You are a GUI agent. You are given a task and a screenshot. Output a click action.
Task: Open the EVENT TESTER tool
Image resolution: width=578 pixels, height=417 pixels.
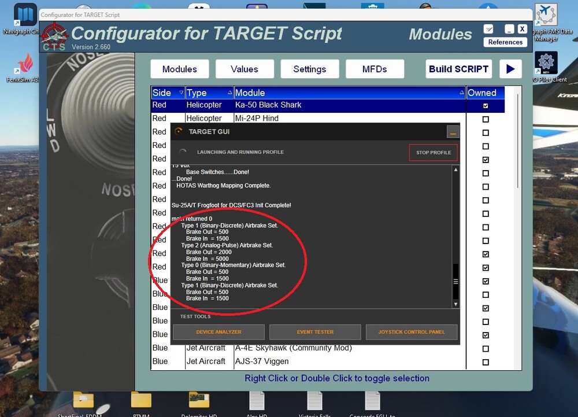(x=315, y=332)
